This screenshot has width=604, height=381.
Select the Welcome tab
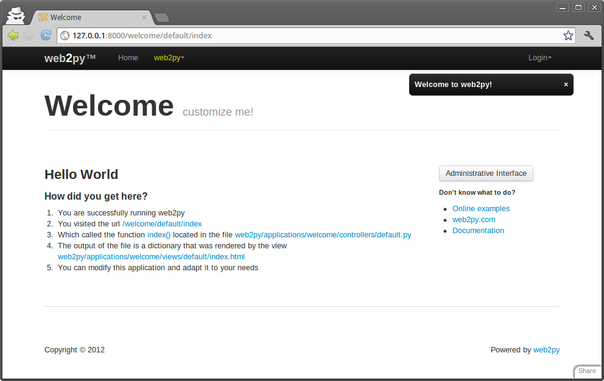pyautogui.click(x=93, y=17)
